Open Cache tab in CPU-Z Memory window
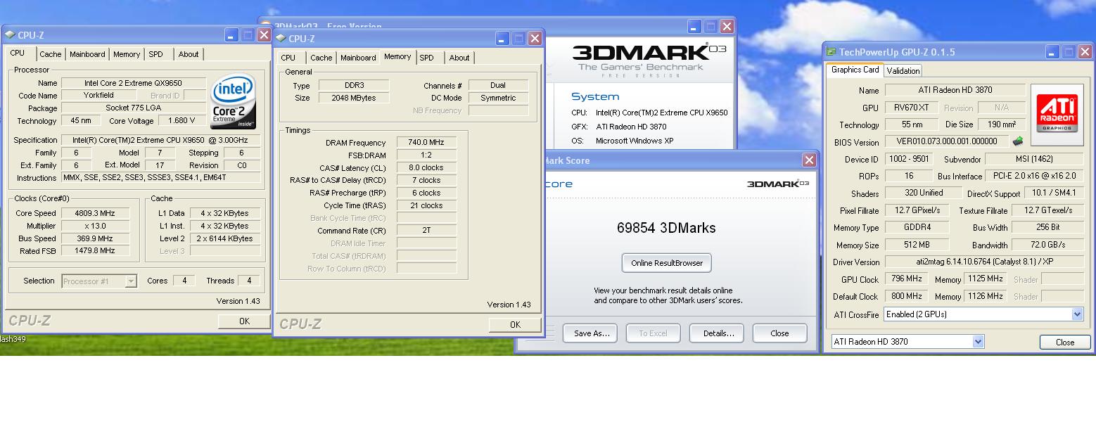The height and width of the screenshot is (422, 1096). (321, 58)
